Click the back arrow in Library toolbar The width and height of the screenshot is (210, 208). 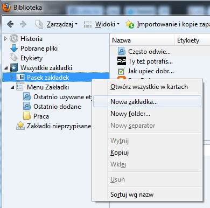(x=10, y=24)
